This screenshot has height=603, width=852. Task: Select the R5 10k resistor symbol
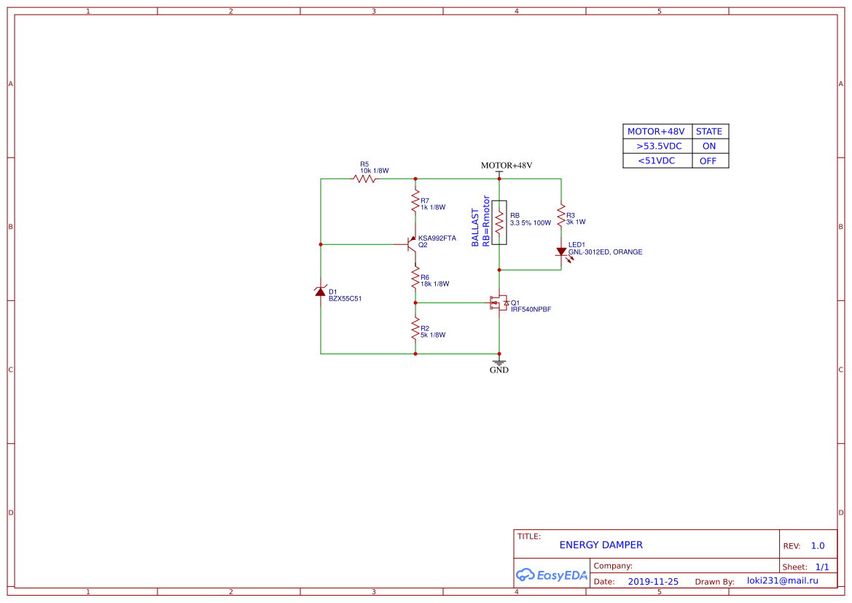[x=364, y=179]
